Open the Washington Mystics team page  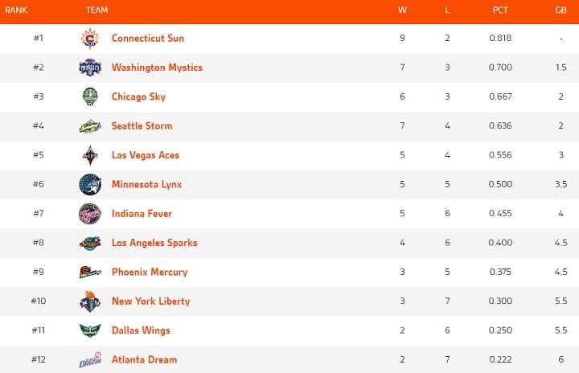point(157,68)
